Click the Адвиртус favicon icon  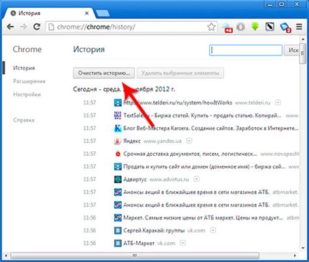click(x=118, y=179)
